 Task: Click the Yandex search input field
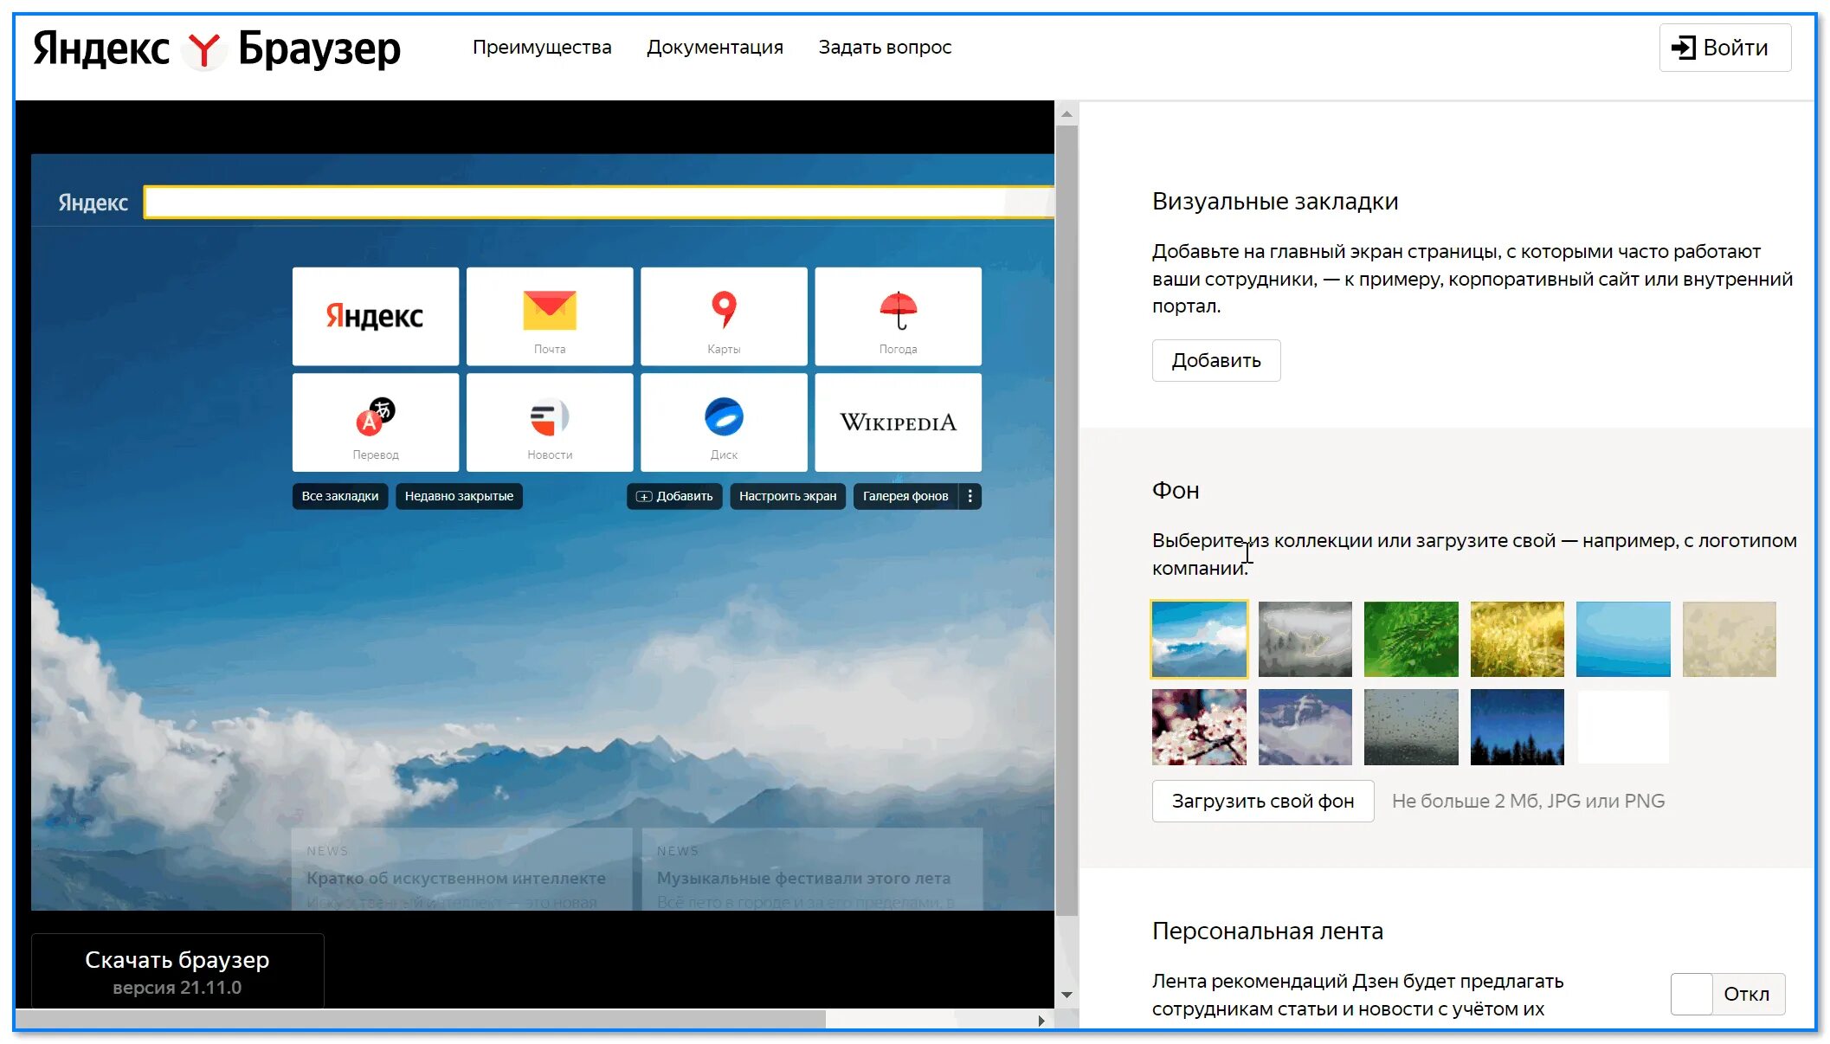pyautogui.click(x=599, y=203)
